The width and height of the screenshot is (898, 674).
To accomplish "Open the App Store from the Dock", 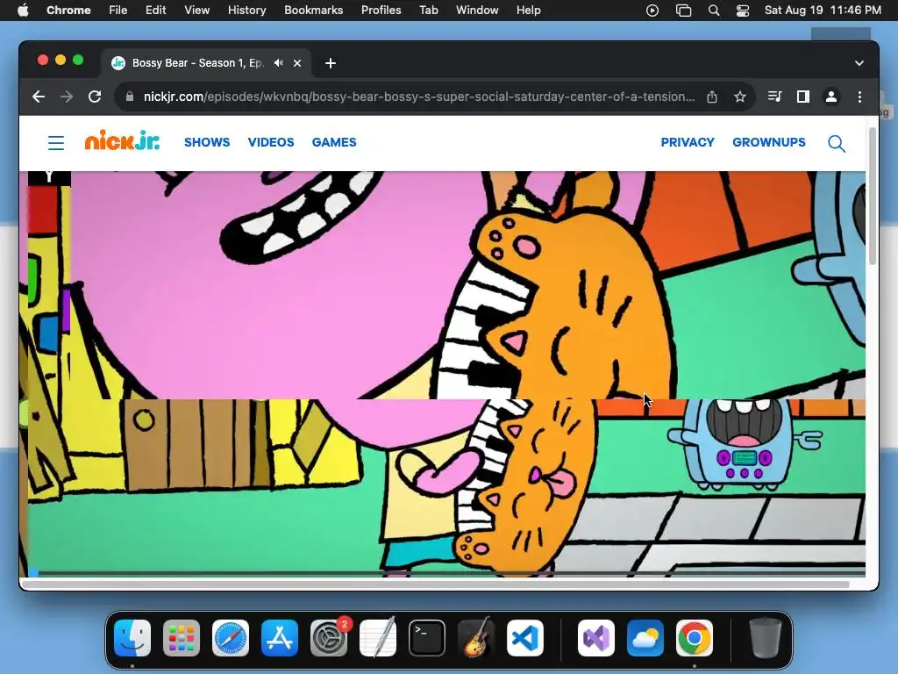I will point(280,638).
